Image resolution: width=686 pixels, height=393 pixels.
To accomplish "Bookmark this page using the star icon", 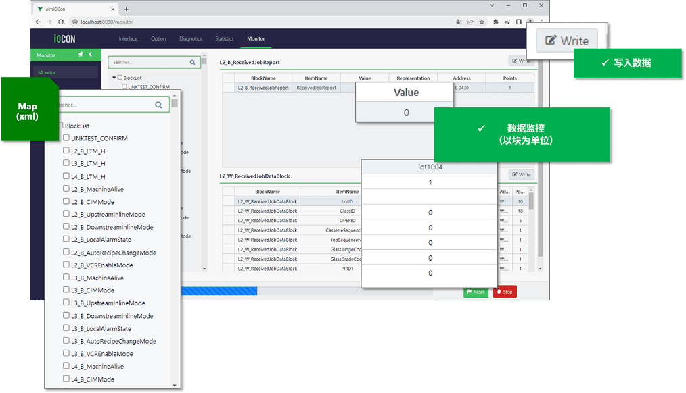I will tap(481, 22).
